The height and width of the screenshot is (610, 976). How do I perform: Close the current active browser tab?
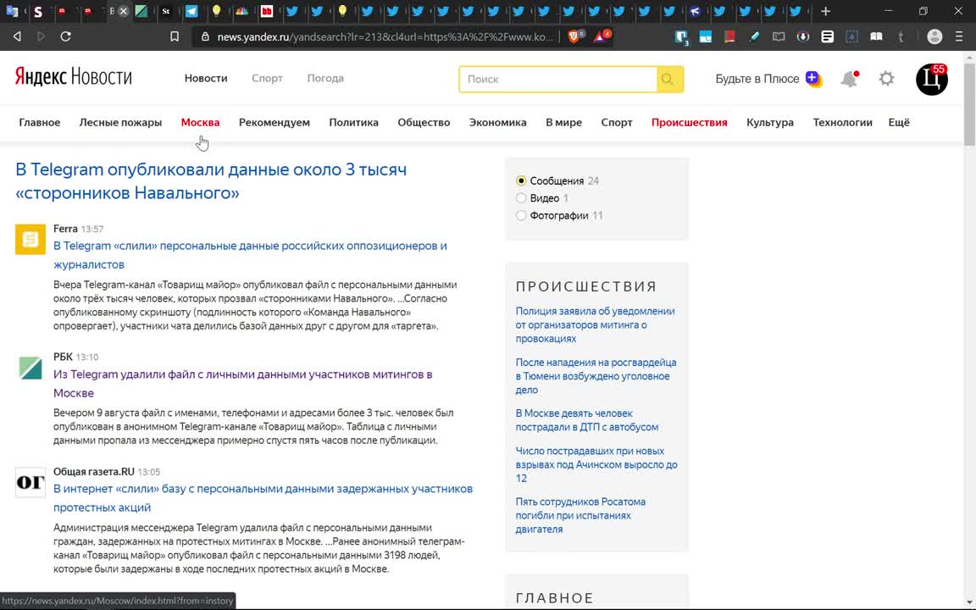pos(123,11)
